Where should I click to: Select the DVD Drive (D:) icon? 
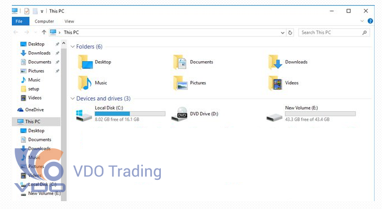coord(179,114)
